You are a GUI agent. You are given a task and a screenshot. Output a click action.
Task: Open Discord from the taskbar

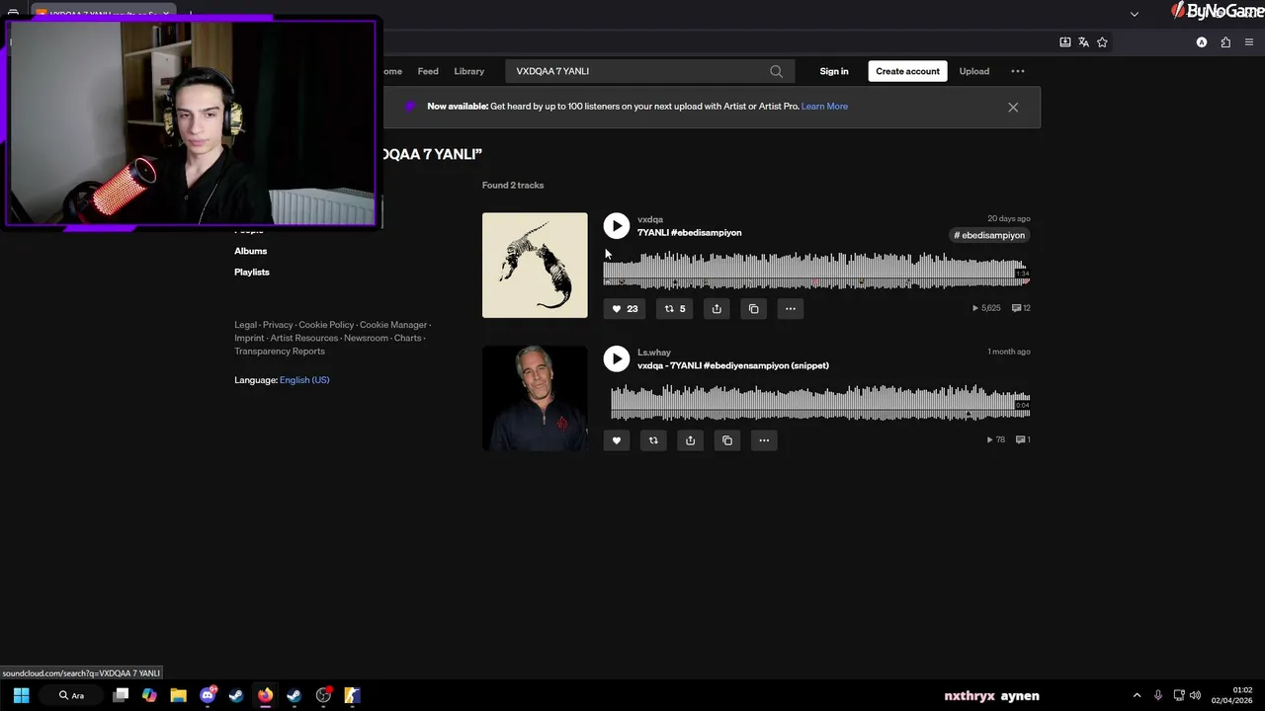pyautogui.click(x=208, y=695)
